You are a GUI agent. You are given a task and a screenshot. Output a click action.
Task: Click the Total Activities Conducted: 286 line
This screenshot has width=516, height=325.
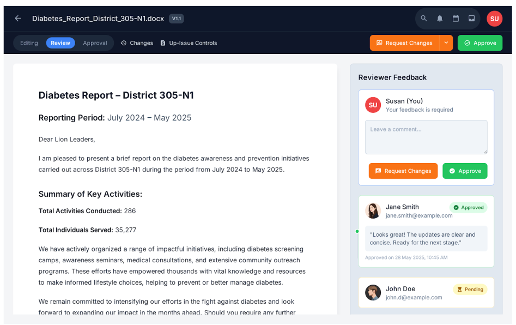87,211
